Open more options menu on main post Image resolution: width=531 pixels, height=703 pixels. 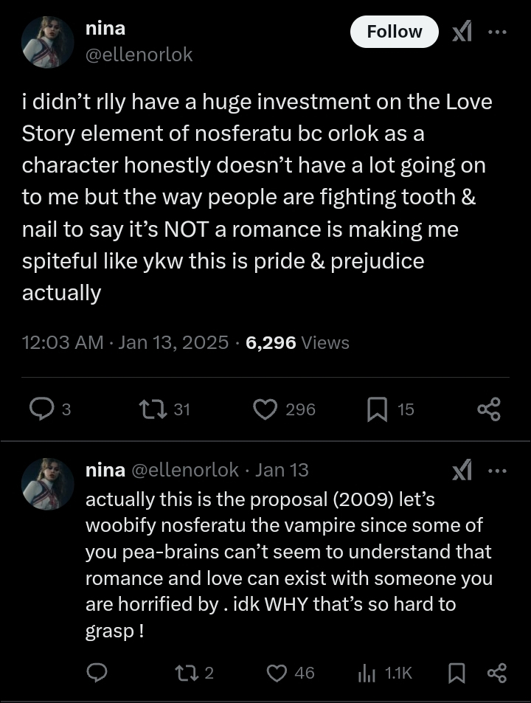[x=498, y=32]
